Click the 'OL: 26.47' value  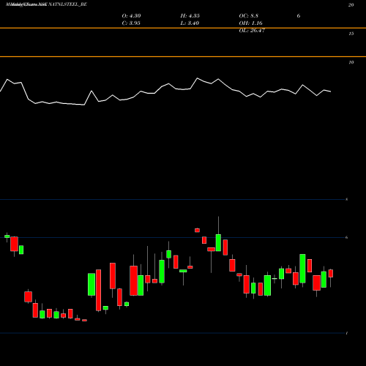tap(252, 31)
